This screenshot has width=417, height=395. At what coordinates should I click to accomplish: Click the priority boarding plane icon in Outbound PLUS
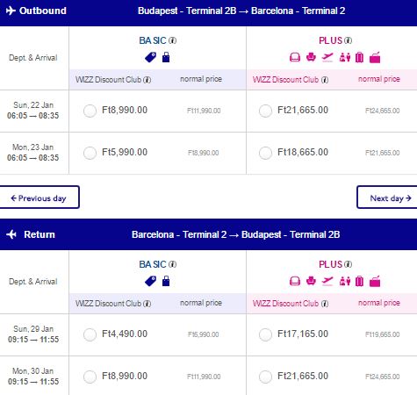pyautogui.click(x=327, y=57)
